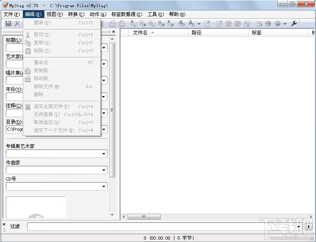
Task: Click the Quick Actions large A icon
Action: click(x=192, y=24)
